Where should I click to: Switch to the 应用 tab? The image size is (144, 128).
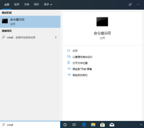pos(16,4)
